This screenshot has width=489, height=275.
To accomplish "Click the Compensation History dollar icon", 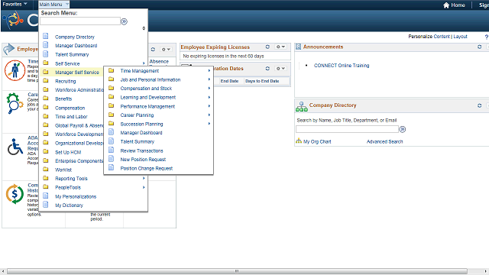I will 15,194.
